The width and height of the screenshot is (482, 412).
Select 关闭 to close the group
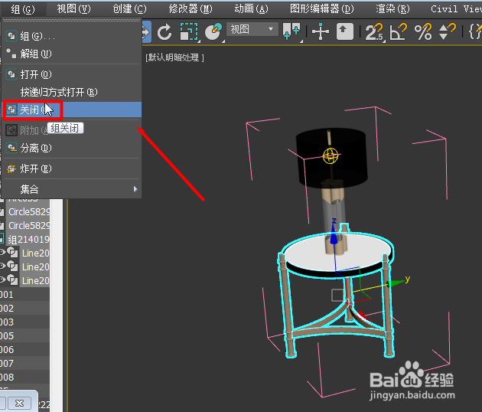[x=72, y=110]
